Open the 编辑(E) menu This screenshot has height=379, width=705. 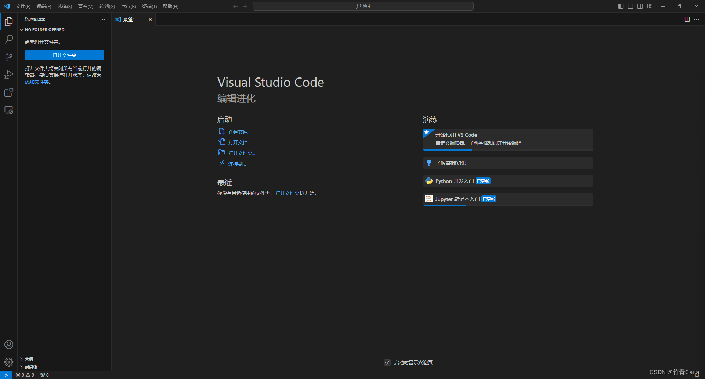[x=44, y=6]
